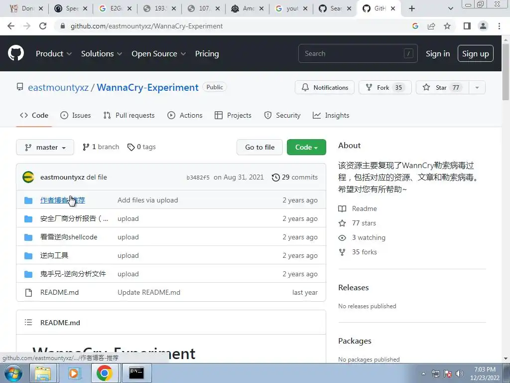
Task: View the 35 forks link
Action: point(358,252)
